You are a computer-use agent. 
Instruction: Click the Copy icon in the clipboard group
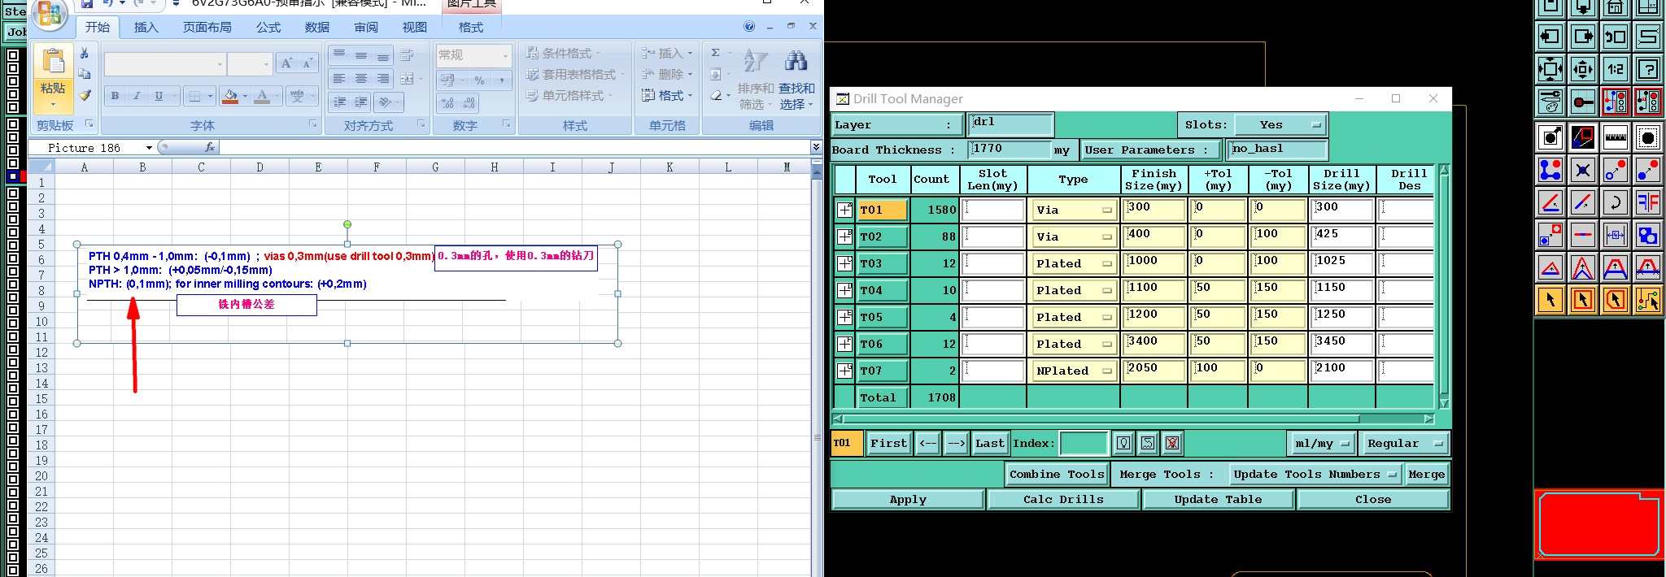click(x=85, y=74)
